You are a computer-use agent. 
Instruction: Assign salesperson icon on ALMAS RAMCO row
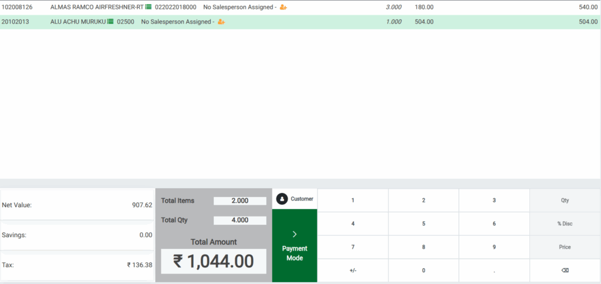pyautogui.click(x=283, y=7)
